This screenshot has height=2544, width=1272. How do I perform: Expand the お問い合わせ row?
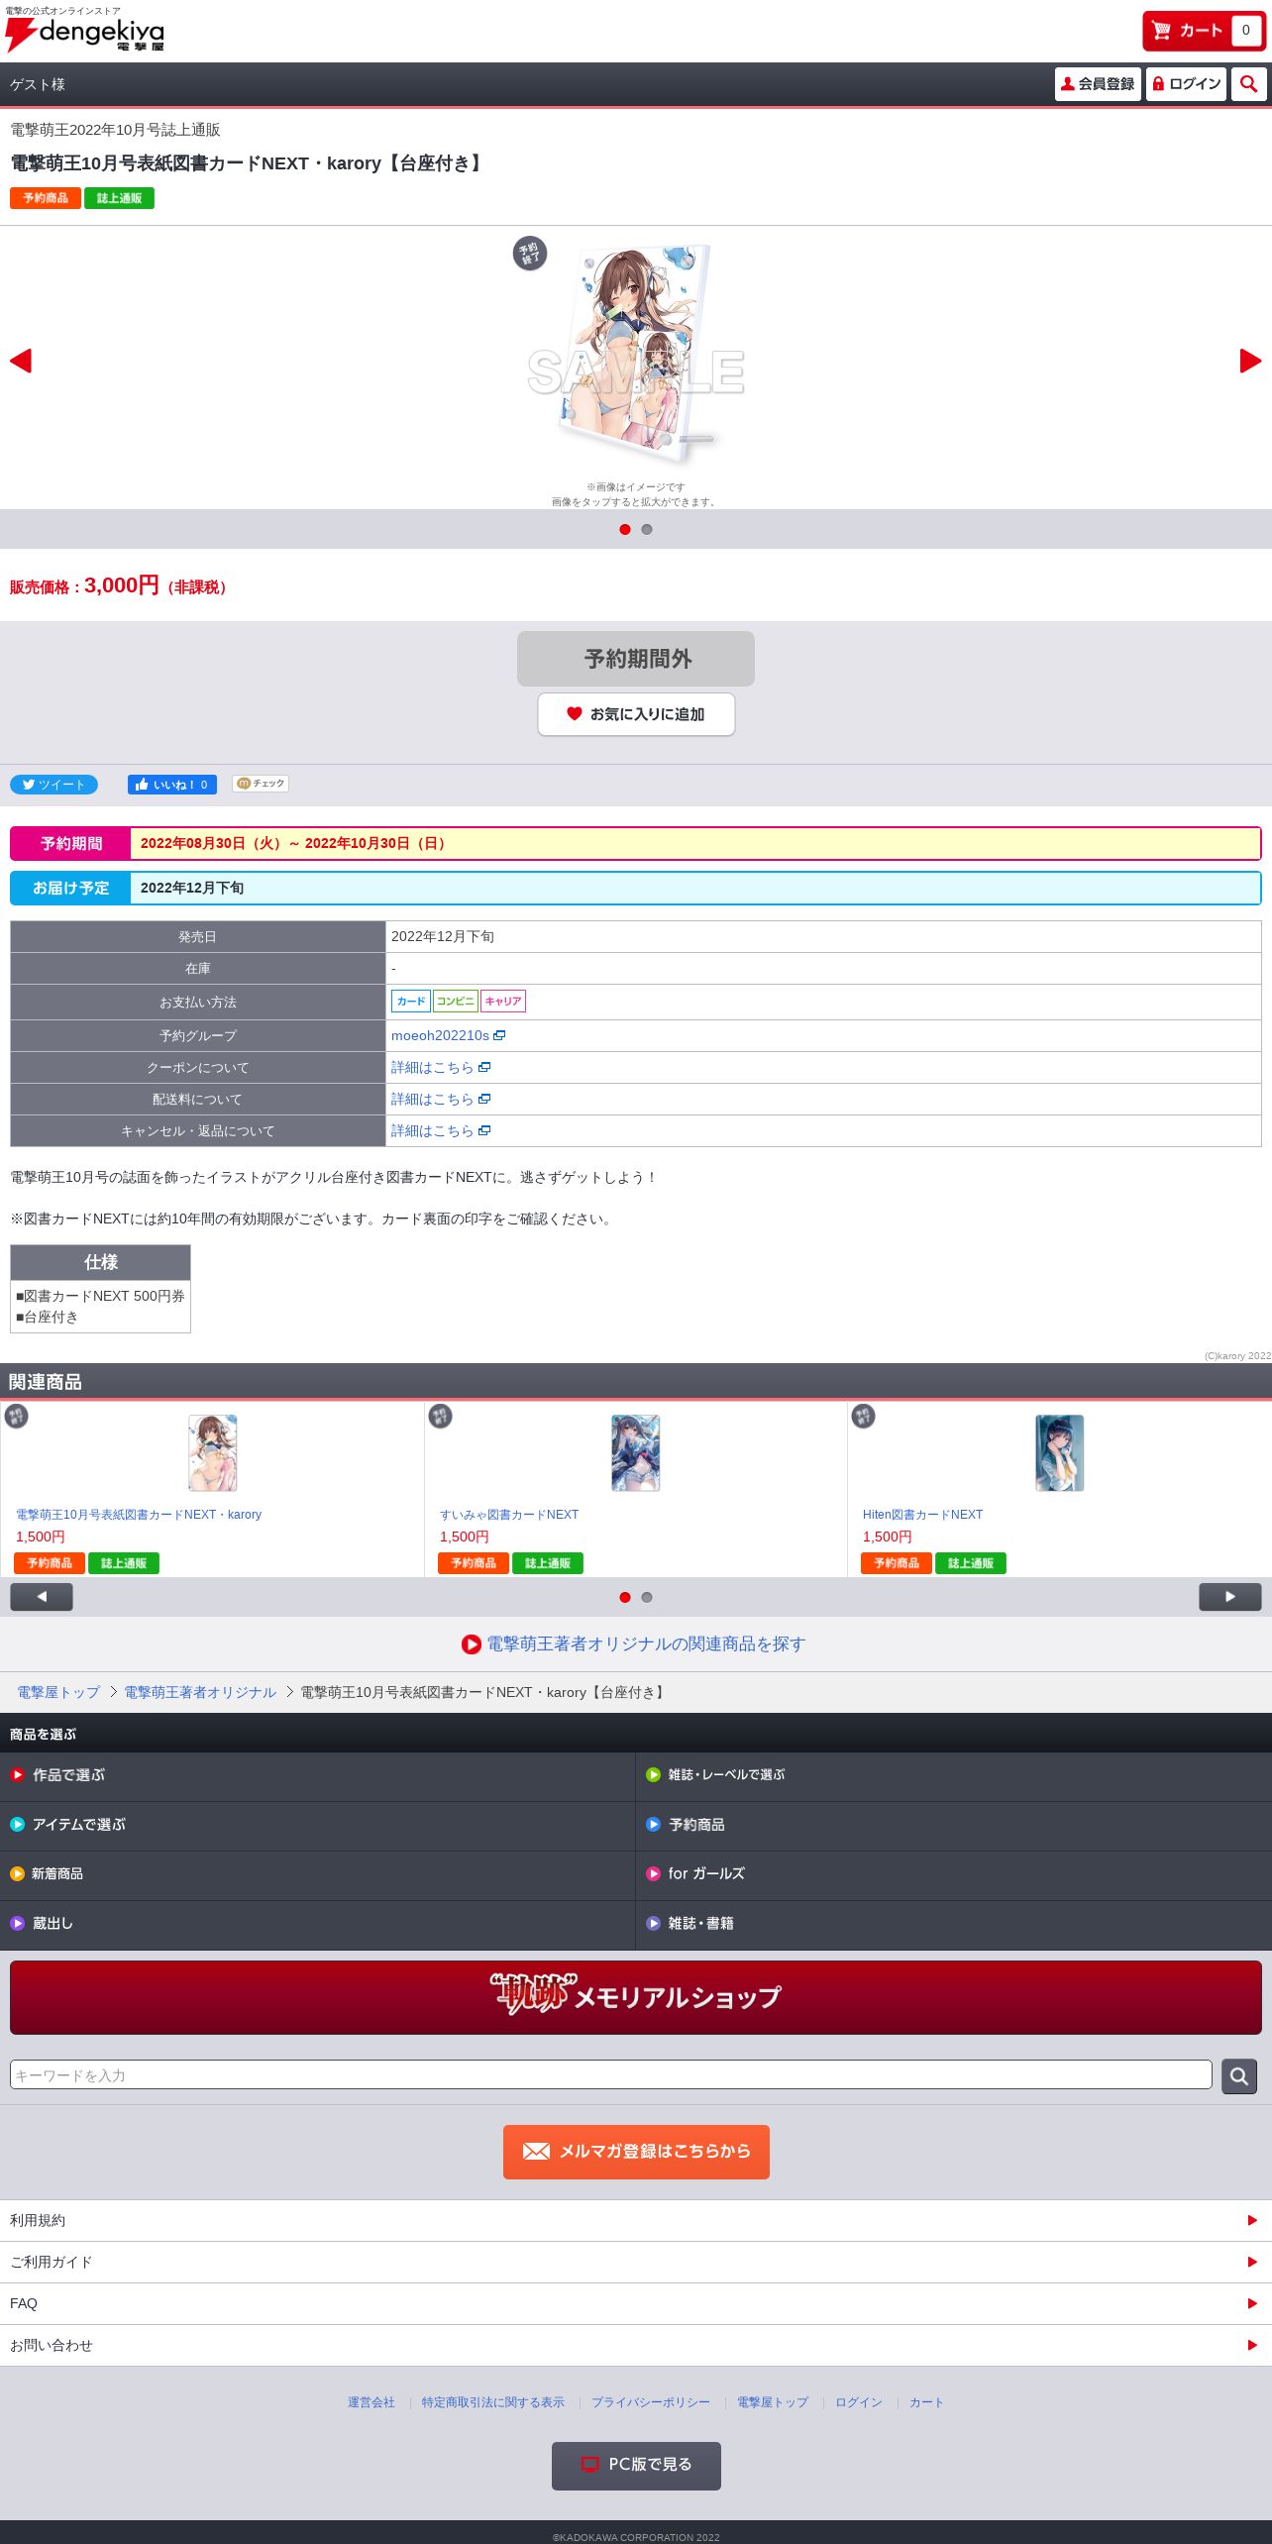[636, 2345]
